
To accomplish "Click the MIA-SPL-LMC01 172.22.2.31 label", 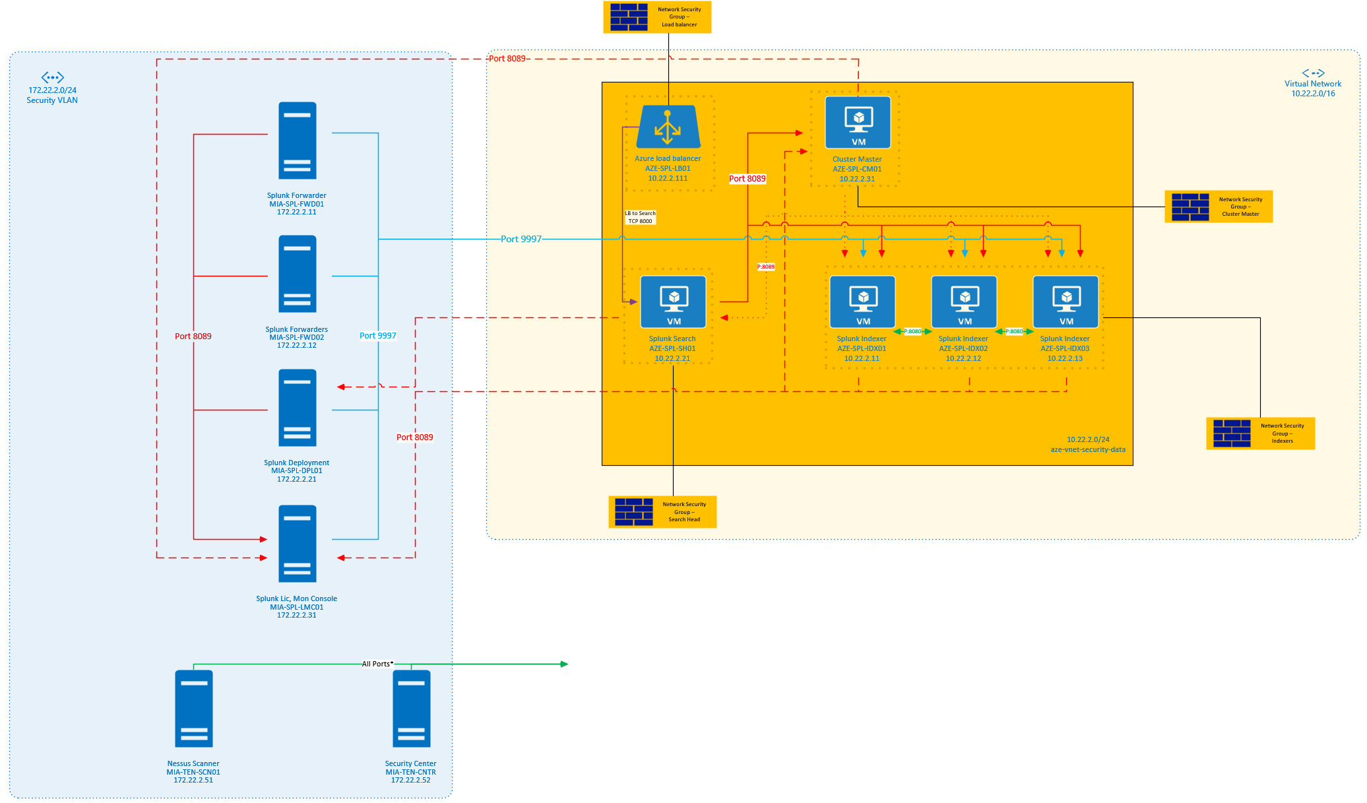I will coord(297,611).
